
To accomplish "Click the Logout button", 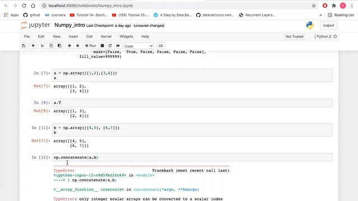I will [x=328, y=25].
